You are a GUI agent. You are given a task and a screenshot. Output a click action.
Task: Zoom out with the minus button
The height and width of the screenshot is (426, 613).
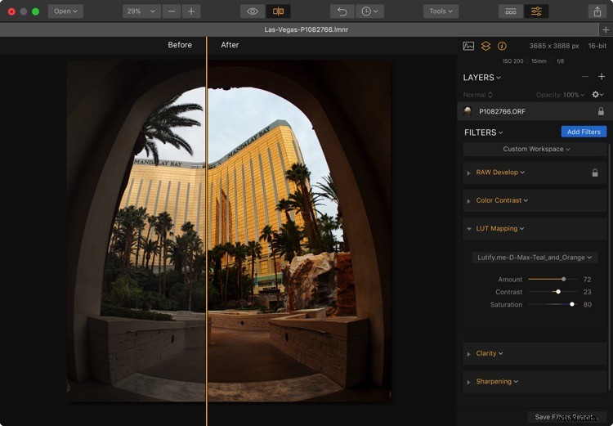pos(172,11)
